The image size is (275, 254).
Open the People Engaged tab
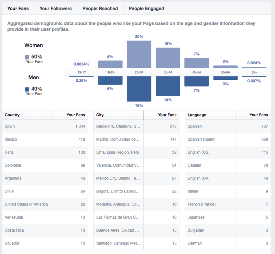[146, 9]
